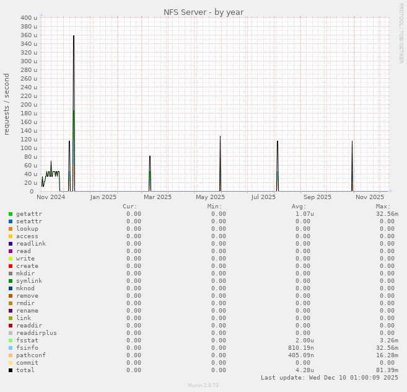
Task: Click the 'Sep 2025' x-axis label
Action: pyautogui.click(x=317, y=197)
